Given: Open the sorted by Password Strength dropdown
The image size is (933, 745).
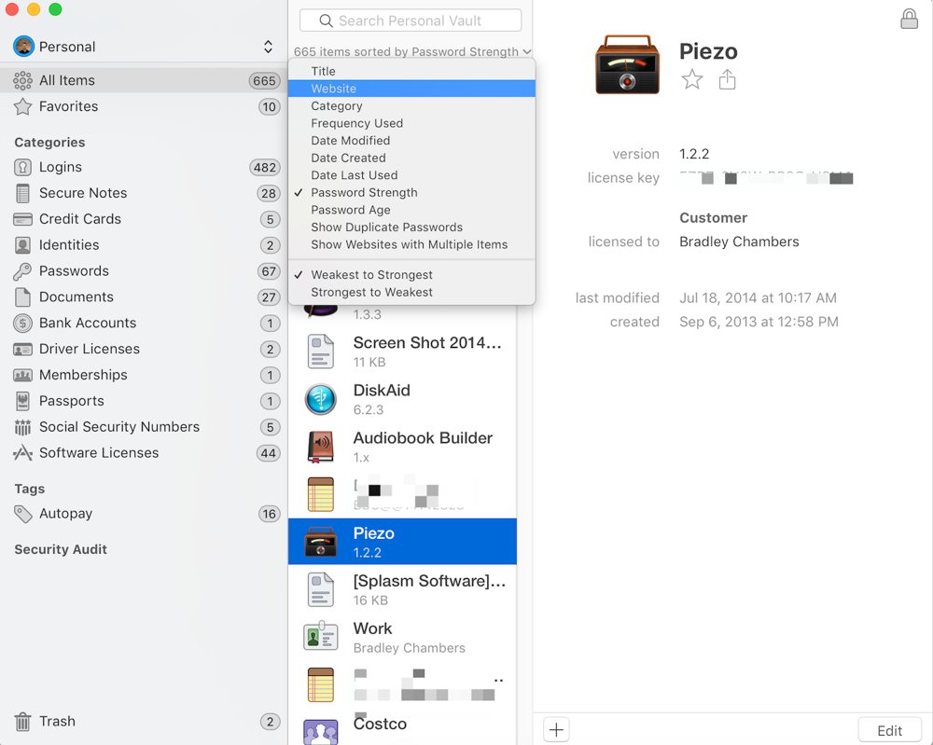Looking at the screenshot, I should [x=412, y=51].
